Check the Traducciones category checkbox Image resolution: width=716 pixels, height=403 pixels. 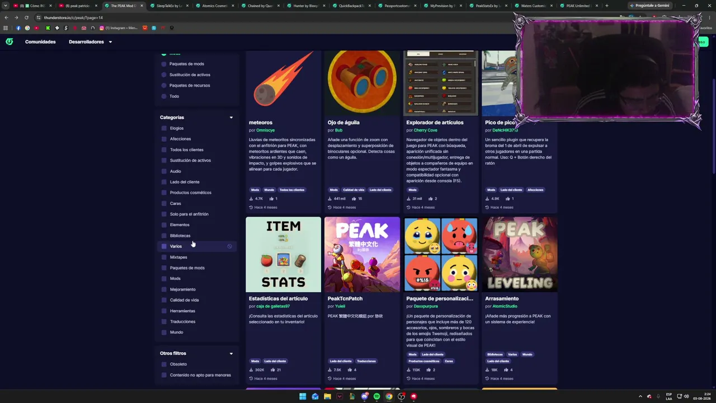pyautogui.click(x=164, y=322)
